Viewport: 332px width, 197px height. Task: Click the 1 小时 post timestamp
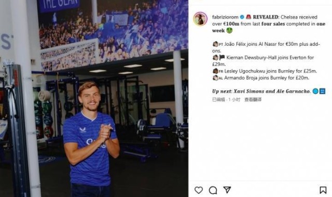(234, 99)
